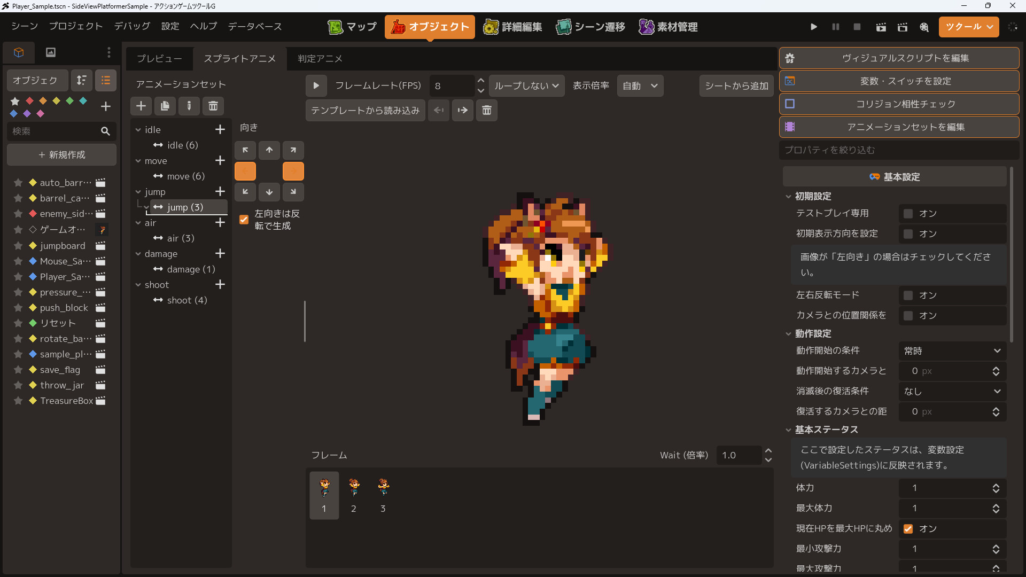Play the sprite animation preview
Image resolution: width=1026 pixels, height=577 pixels.
pos(316,85)
